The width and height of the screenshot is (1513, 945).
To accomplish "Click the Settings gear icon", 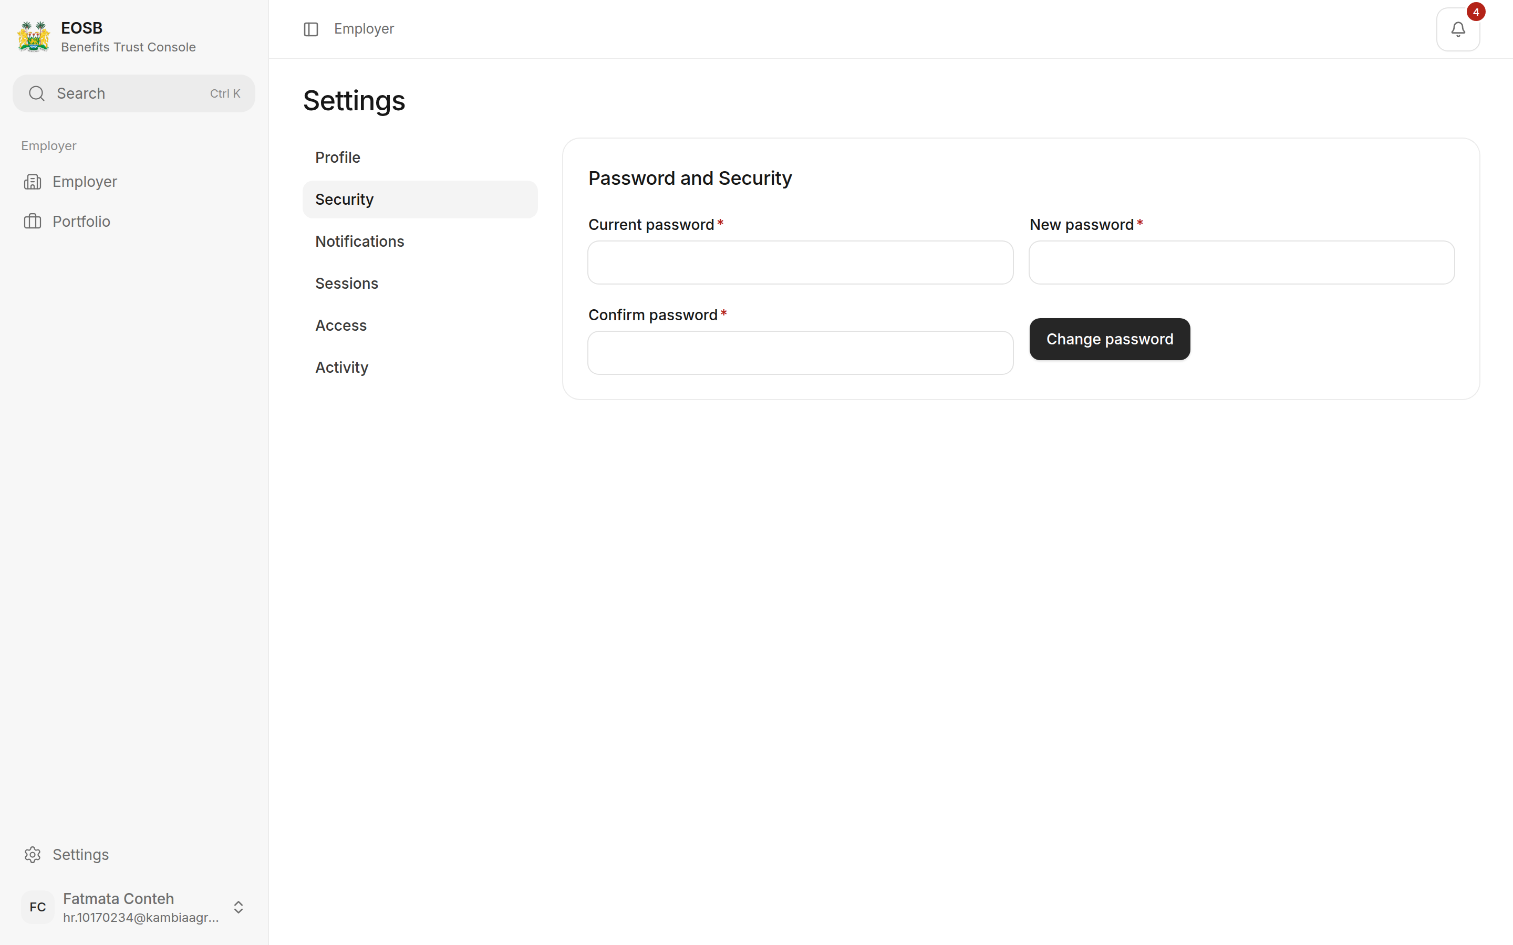I will click(33, 854).
